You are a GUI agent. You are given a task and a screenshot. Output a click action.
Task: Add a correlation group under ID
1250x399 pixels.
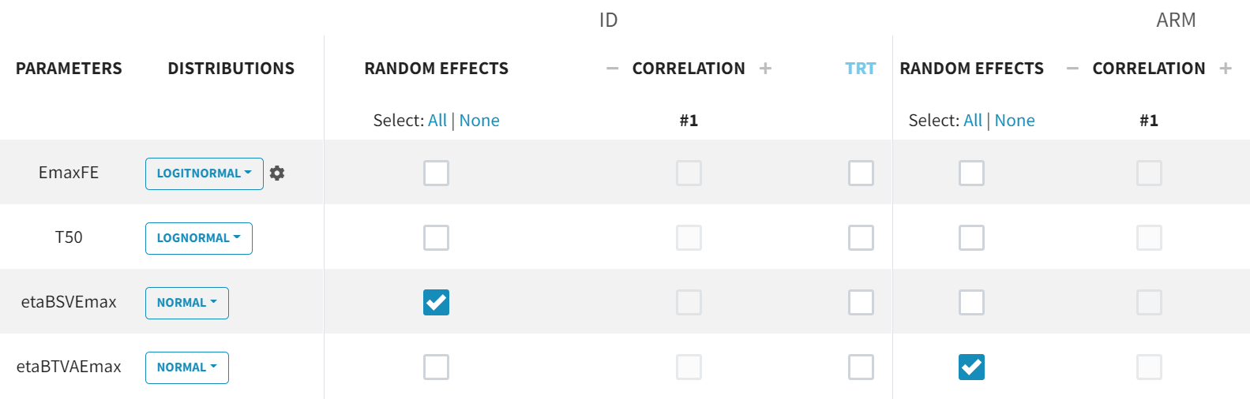click(x=765, y=69)
